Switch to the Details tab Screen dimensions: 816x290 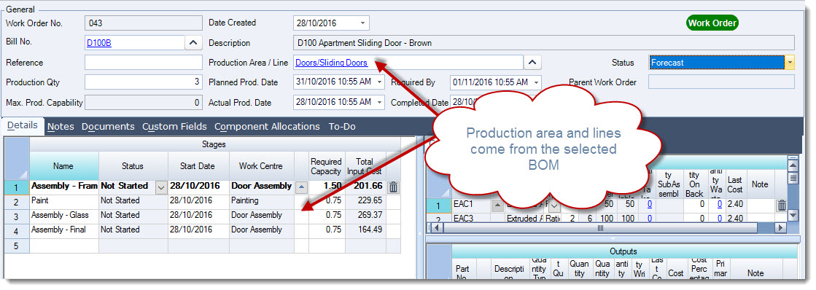click(x=23, y=125)
